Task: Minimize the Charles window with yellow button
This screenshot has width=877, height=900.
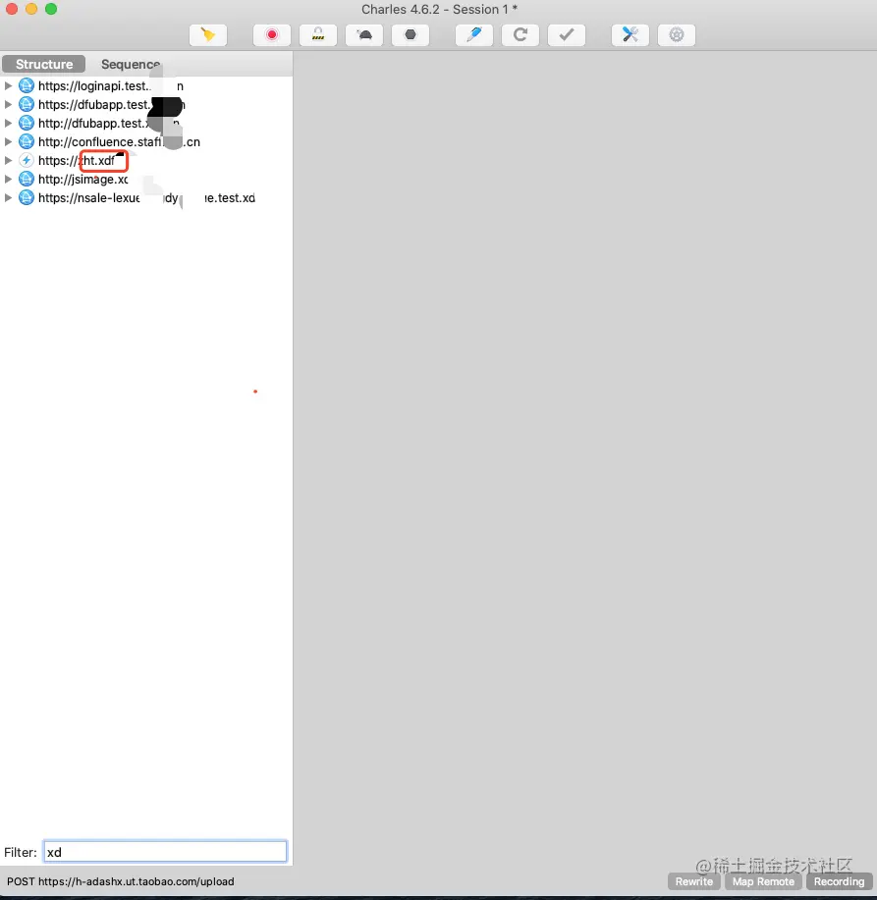Action: click(x=31, y=9)
